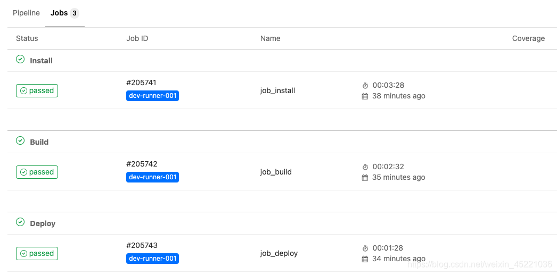Click the job_build name
This screenshot has width=557, height=274.
(x=276, y=172)
